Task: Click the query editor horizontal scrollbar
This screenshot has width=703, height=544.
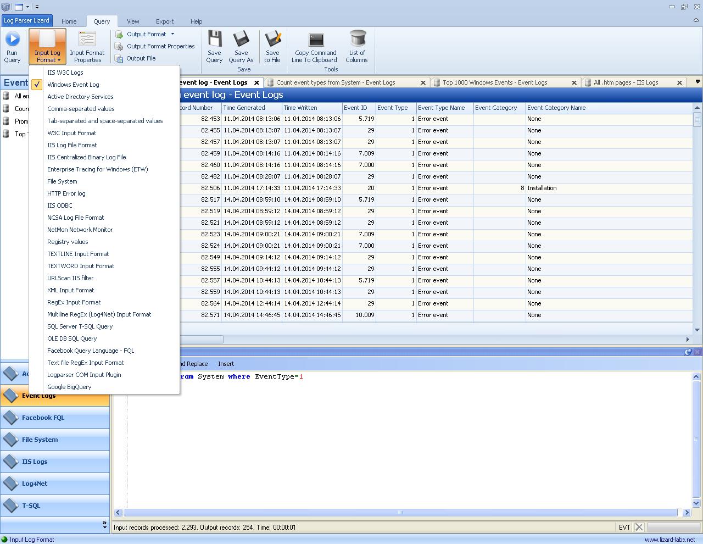Action: click(x=400, y=512)
